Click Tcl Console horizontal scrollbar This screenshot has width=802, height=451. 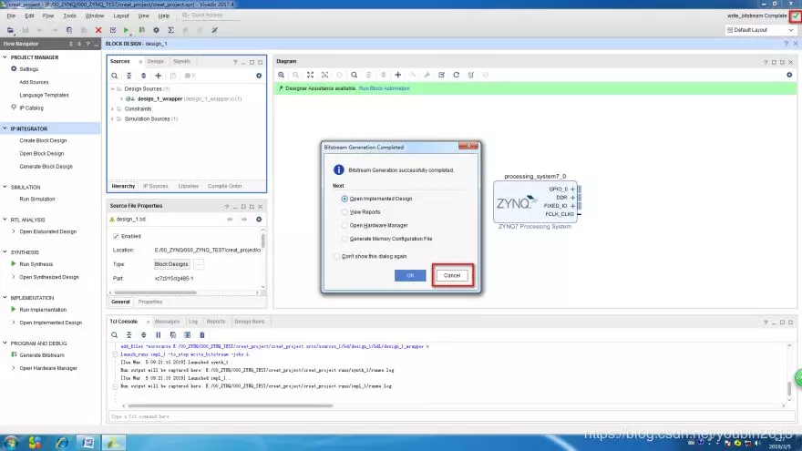pos(231,406)
